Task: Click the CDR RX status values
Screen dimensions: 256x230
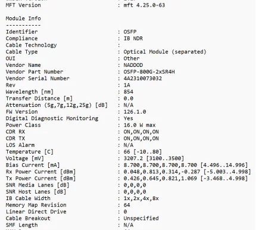Action: tap(141, 132)
